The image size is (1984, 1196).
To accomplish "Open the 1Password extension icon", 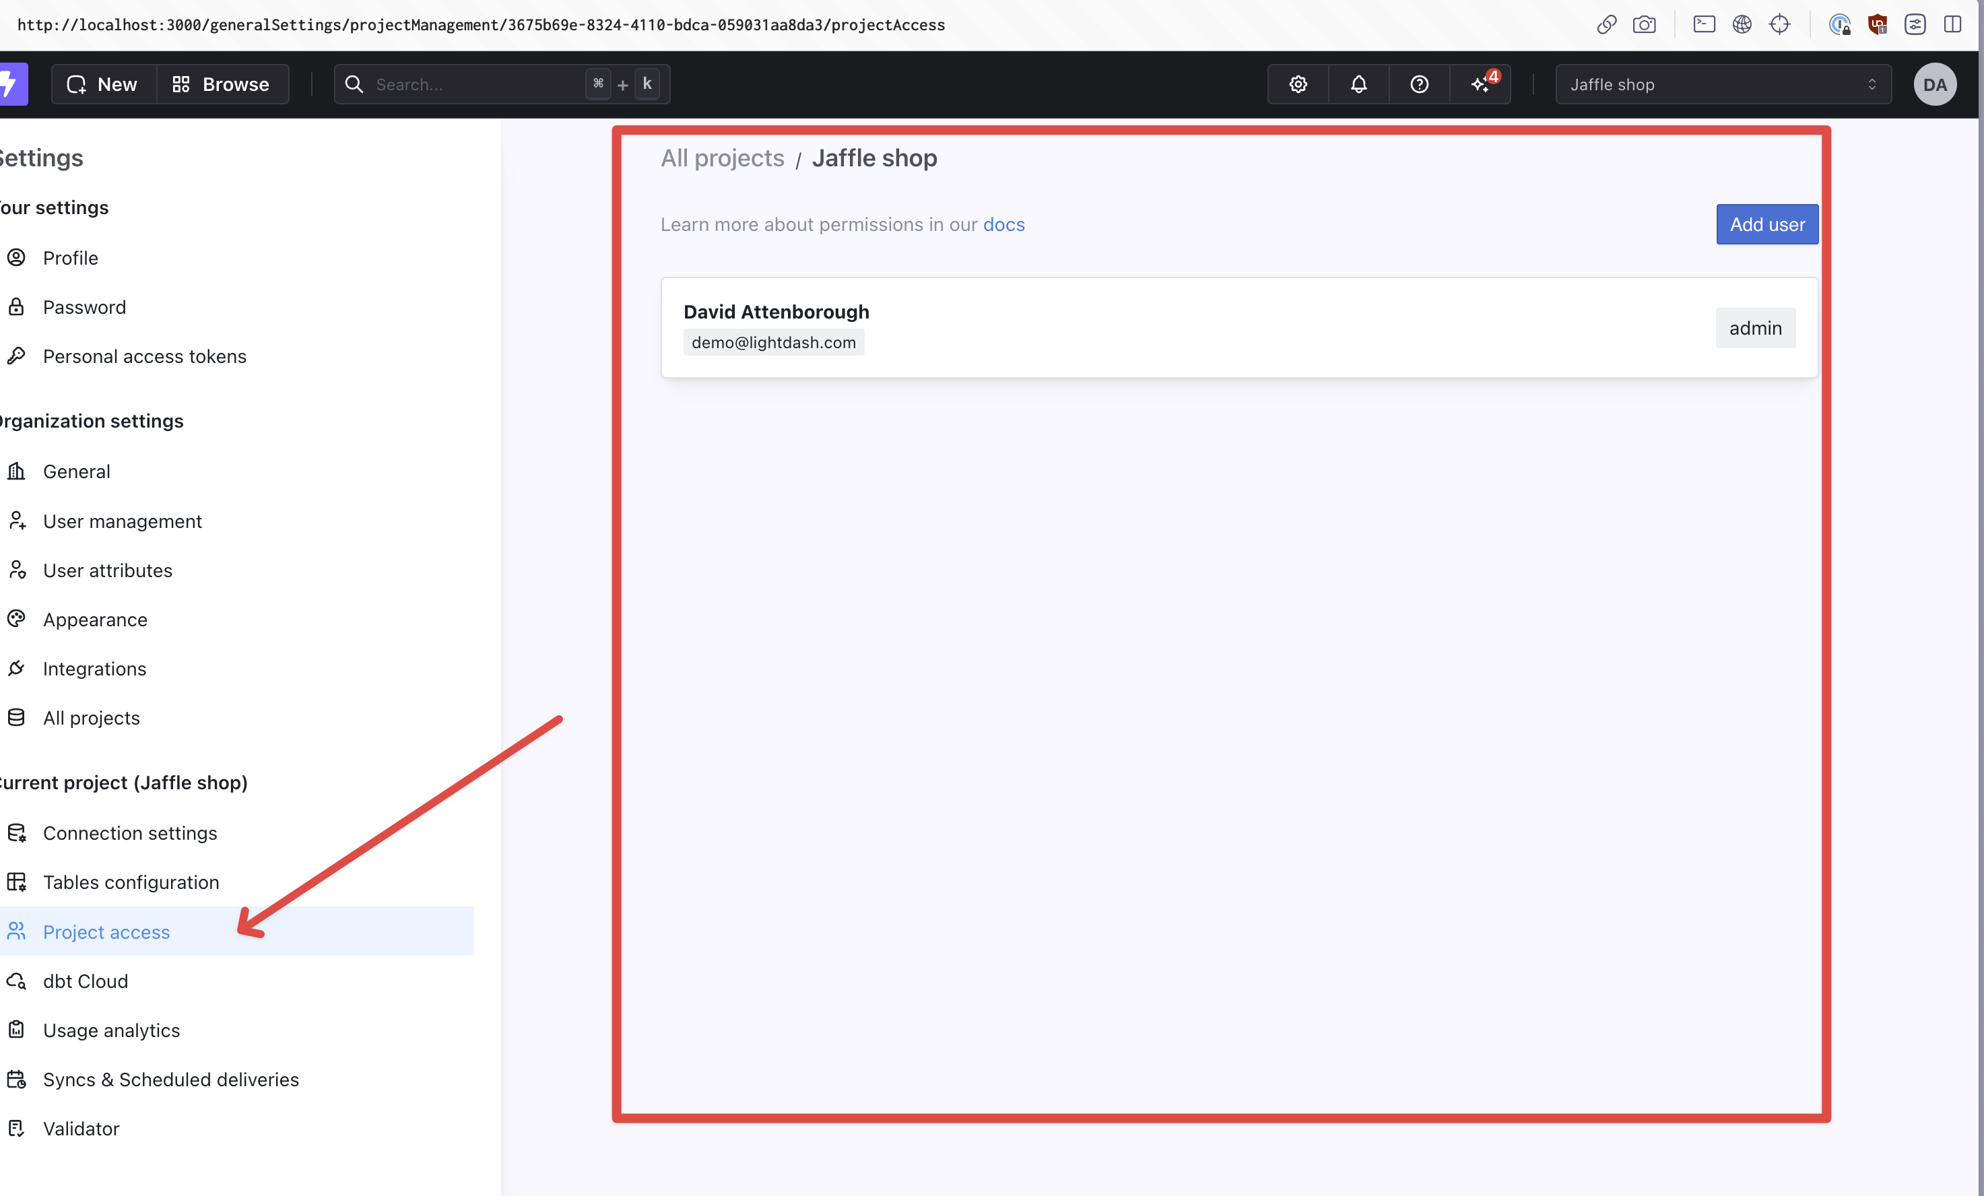I will coord(1839,24).
